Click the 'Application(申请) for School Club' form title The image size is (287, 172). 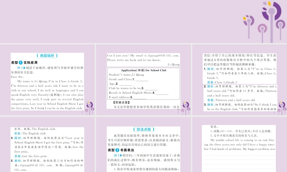point(143,70)
